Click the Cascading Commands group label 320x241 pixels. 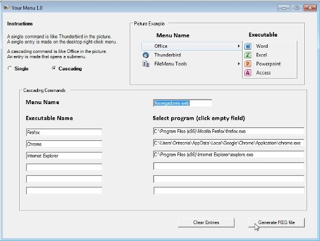[44, 90]
